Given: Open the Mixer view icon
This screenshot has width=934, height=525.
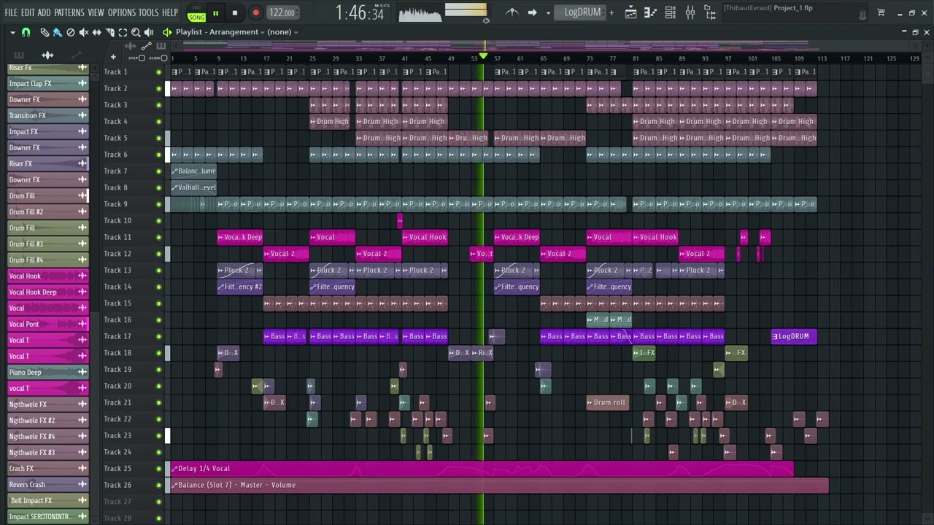Looking at the screenshot, I should 690,12.
